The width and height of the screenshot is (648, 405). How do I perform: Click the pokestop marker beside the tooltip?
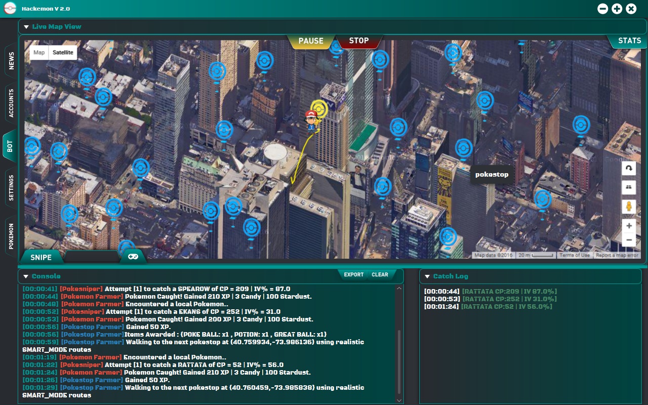tap(464, 149)
